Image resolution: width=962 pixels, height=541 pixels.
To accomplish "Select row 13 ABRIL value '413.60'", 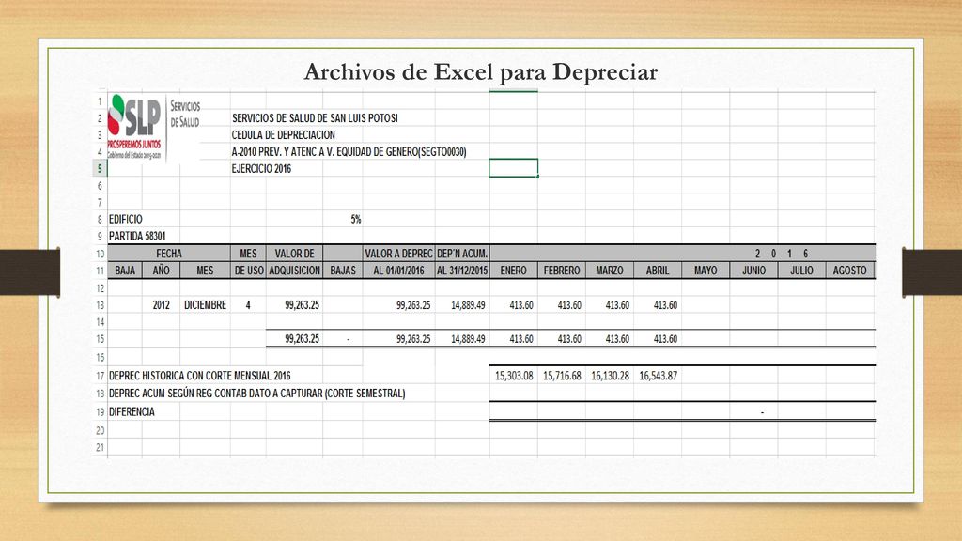I will 657,305.
